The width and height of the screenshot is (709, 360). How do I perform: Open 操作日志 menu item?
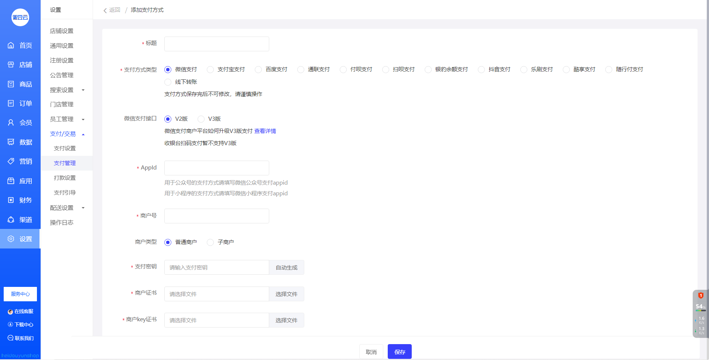click(x=62, y=223)
